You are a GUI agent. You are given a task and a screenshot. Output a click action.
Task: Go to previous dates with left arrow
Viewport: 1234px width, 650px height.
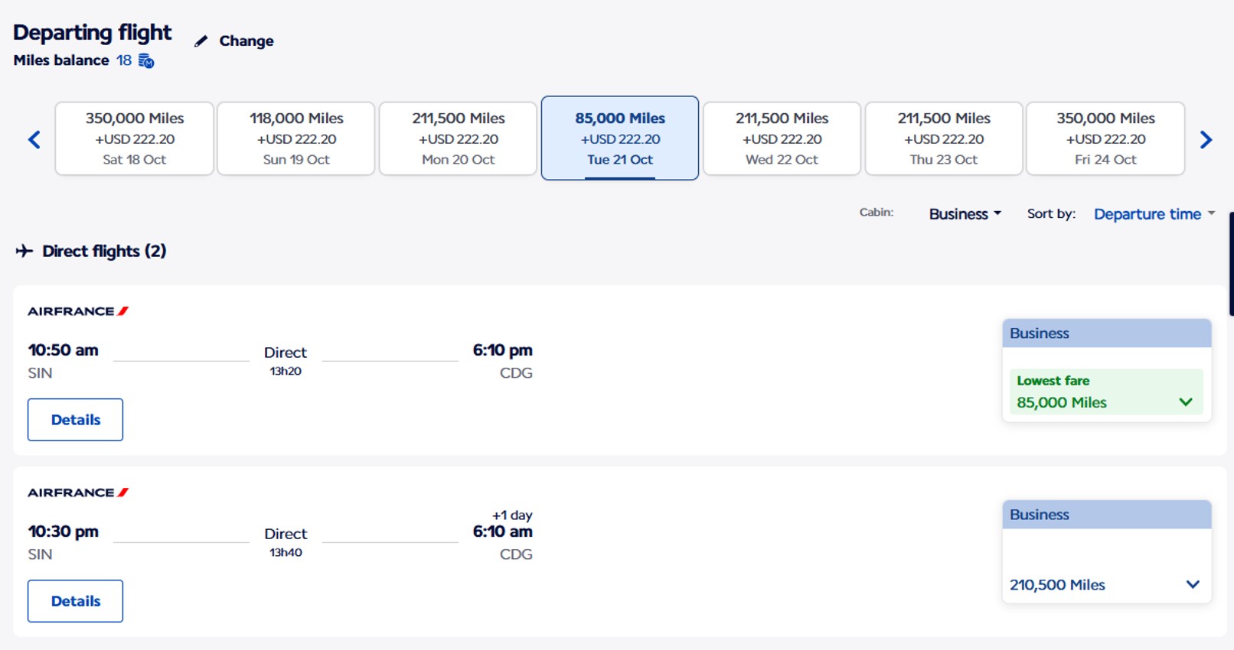34,139
